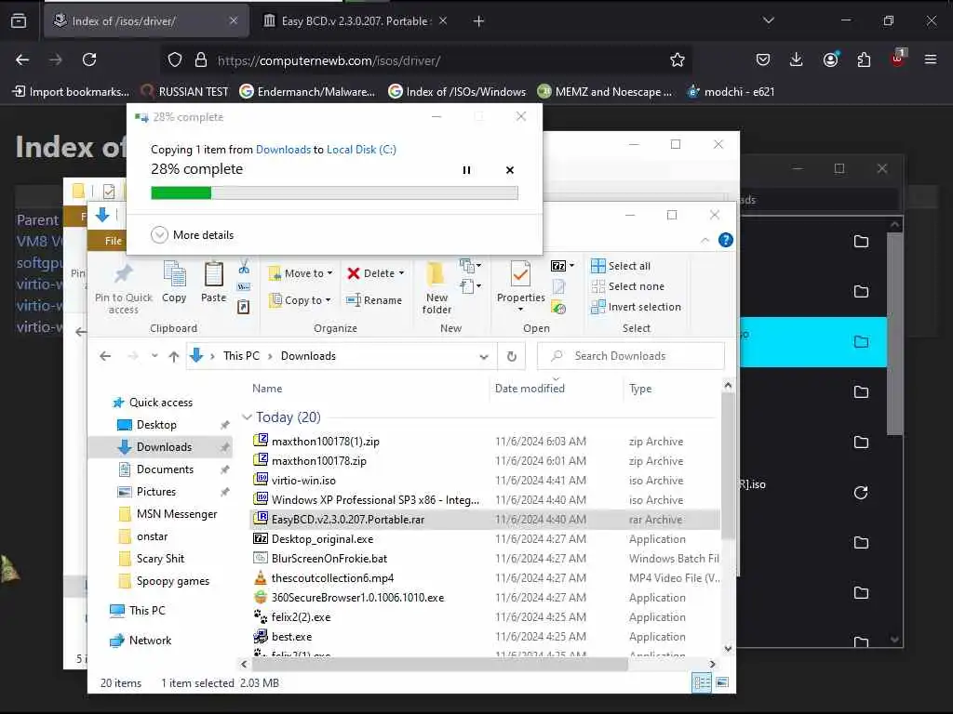Open the Move to dropdown
Image resolution: width=953 pixels, height=714 pixels.
point(301,273)
